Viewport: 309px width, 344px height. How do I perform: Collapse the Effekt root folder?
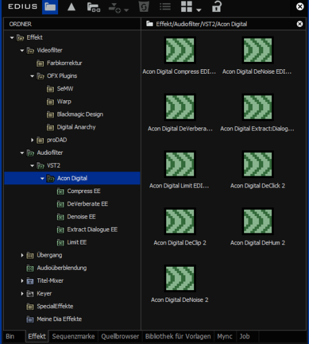[12, 38]
